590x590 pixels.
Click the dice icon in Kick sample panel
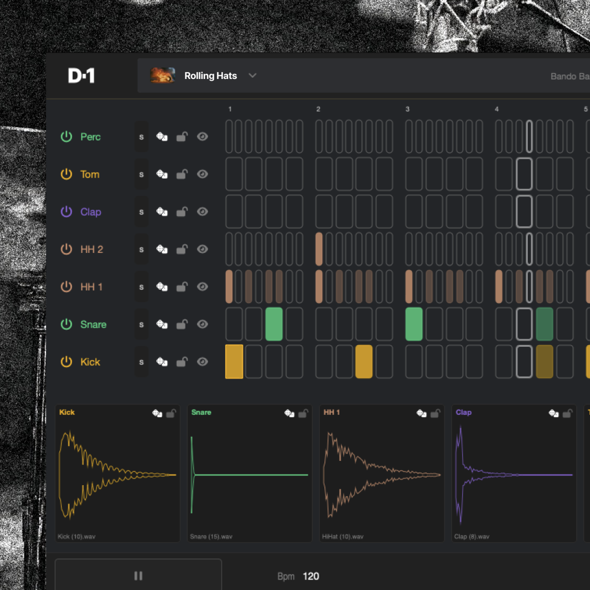pyautogui.click(x=157, y=413)
